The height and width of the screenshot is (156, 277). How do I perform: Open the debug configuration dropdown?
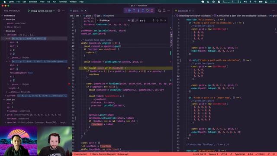pos(43,11)
